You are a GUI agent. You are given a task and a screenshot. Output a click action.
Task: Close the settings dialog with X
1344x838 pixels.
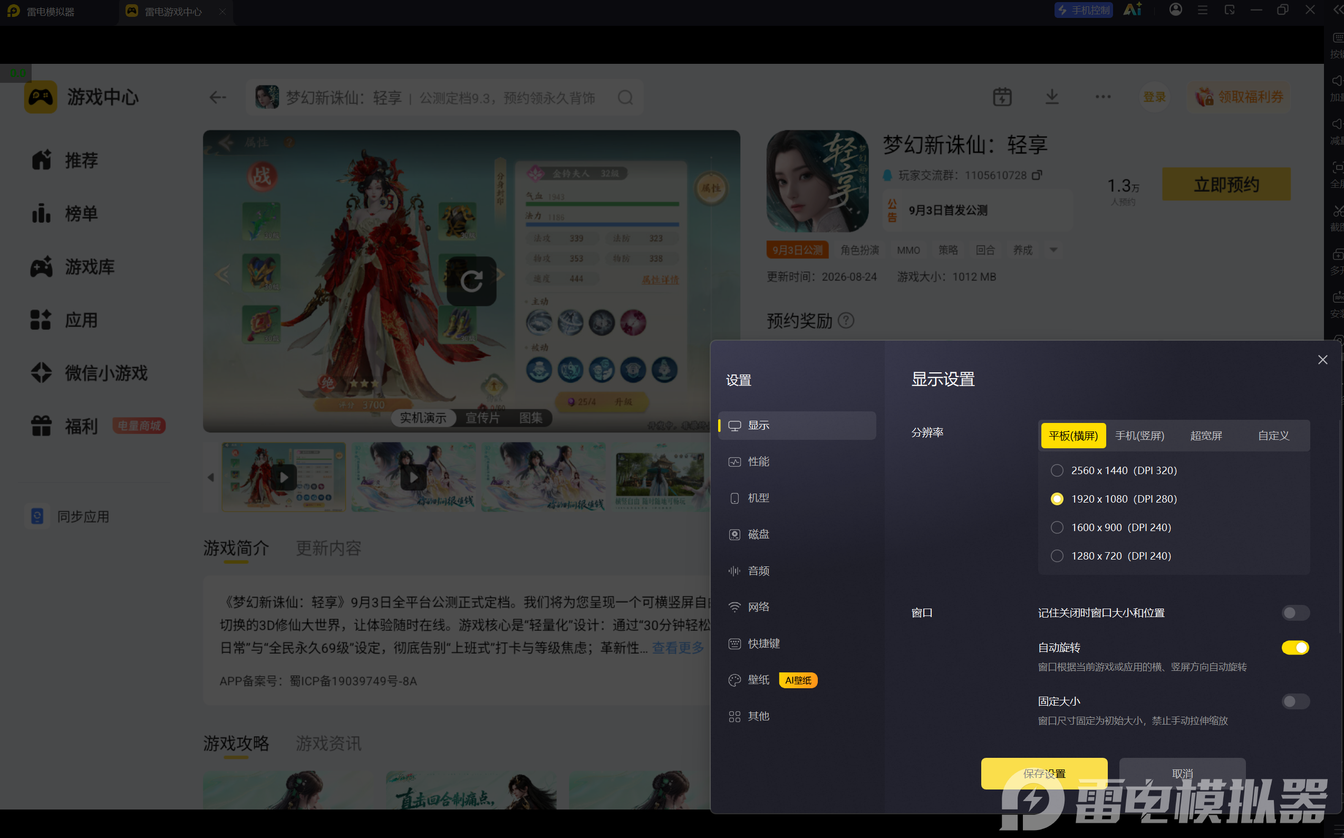pos(1322,360)
